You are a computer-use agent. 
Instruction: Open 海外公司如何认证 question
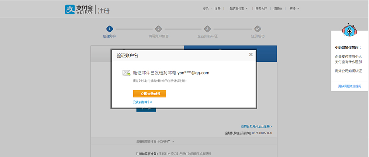(x=348, y=71)
